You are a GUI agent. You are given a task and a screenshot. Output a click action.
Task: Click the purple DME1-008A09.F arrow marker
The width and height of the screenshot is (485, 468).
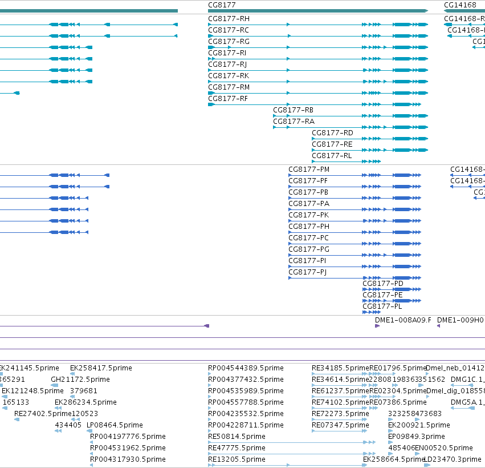coord(377,326)
